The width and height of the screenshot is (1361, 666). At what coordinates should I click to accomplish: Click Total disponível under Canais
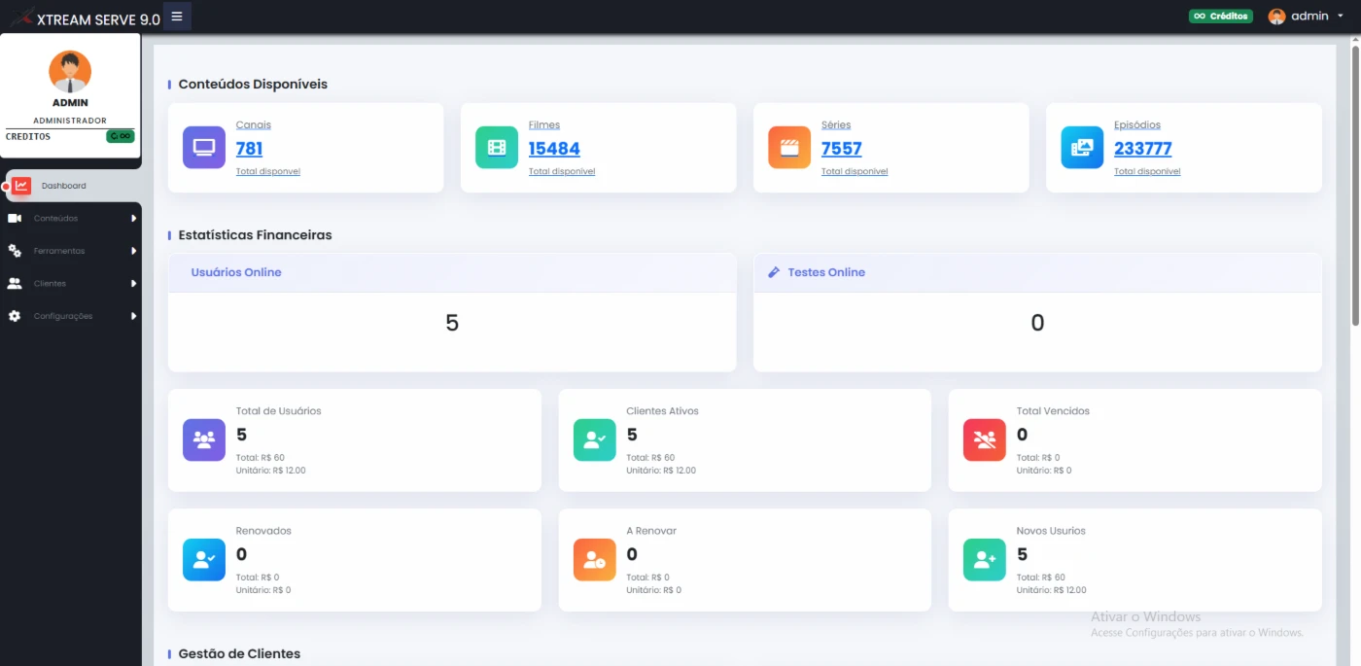tap(268, 171)
